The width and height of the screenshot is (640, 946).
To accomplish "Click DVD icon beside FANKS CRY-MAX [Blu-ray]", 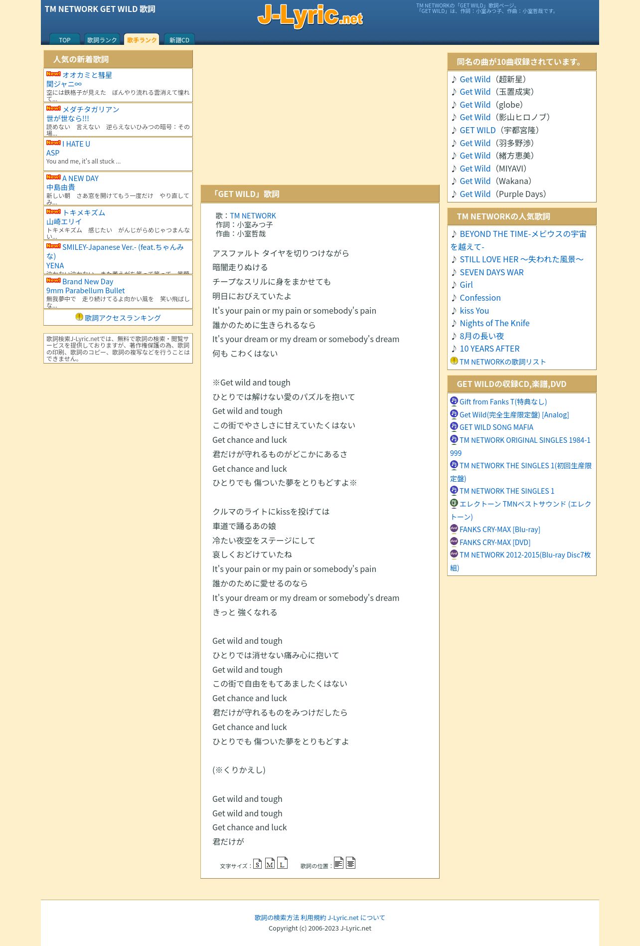I will tap(454, 528).
